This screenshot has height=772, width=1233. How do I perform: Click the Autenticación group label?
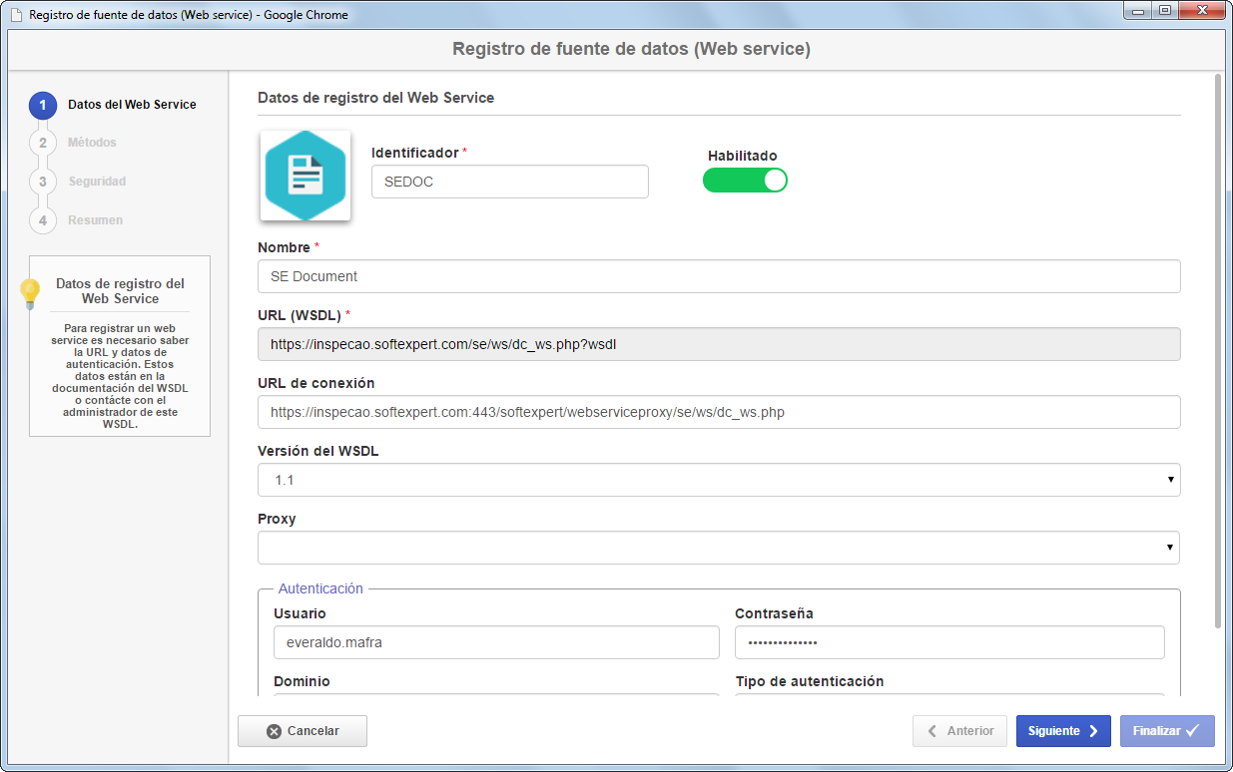click(320, 588)
